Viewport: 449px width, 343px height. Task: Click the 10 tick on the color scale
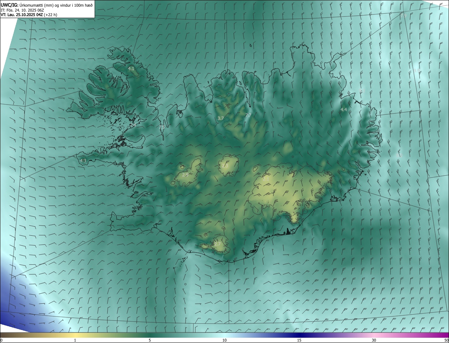[224, 340]
